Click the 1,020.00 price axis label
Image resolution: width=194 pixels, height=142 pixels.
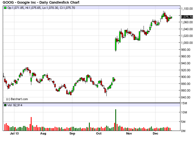coord(187,36)
